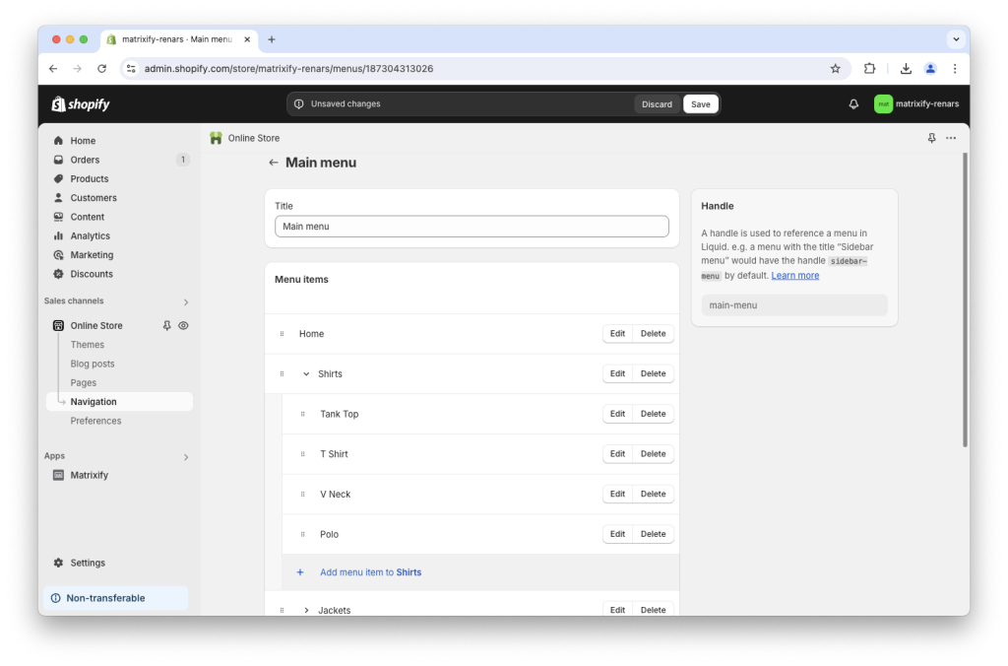This screenshot has height=666, width=1008.
Task: Click inside the Title input field
Action: [471, 226]
